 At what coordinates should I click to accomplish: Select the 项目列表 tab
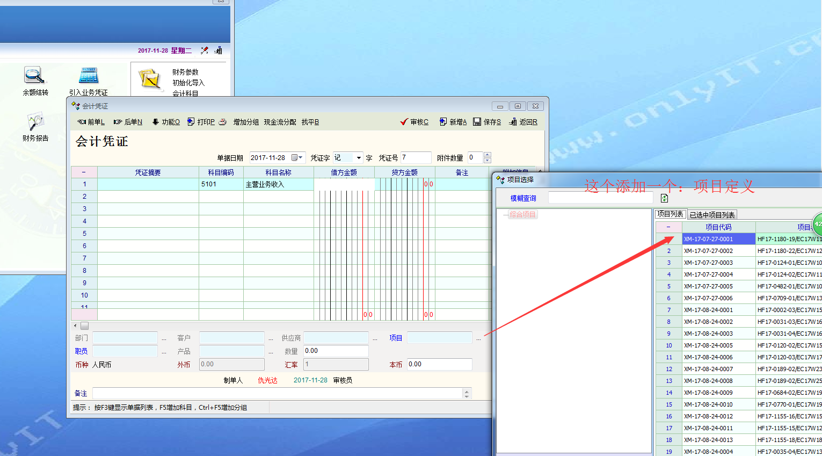pos(670,214)
